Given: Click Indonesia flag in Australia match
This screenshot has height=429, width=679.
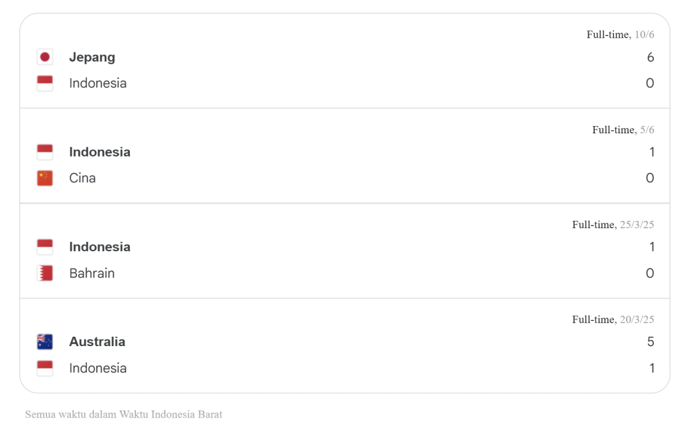Looking at the screenshot, I should (44, 368).
